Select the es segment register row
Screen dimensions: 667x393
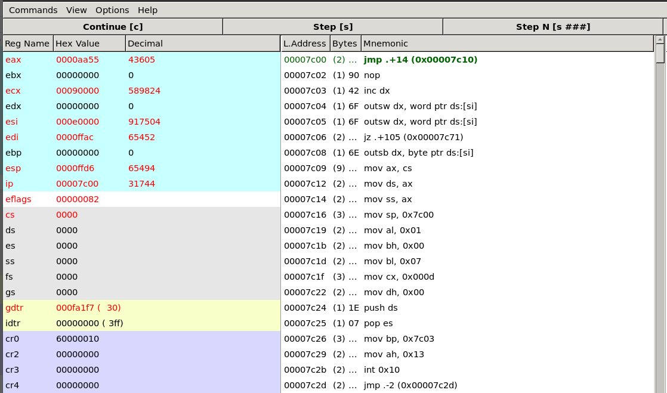(x=141, y=246)
